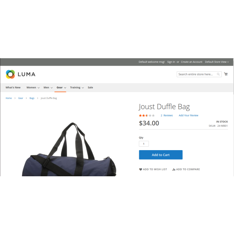Screen dimensions: 234x234
Task: Click the star rating summary
Action: click(147, 115)
